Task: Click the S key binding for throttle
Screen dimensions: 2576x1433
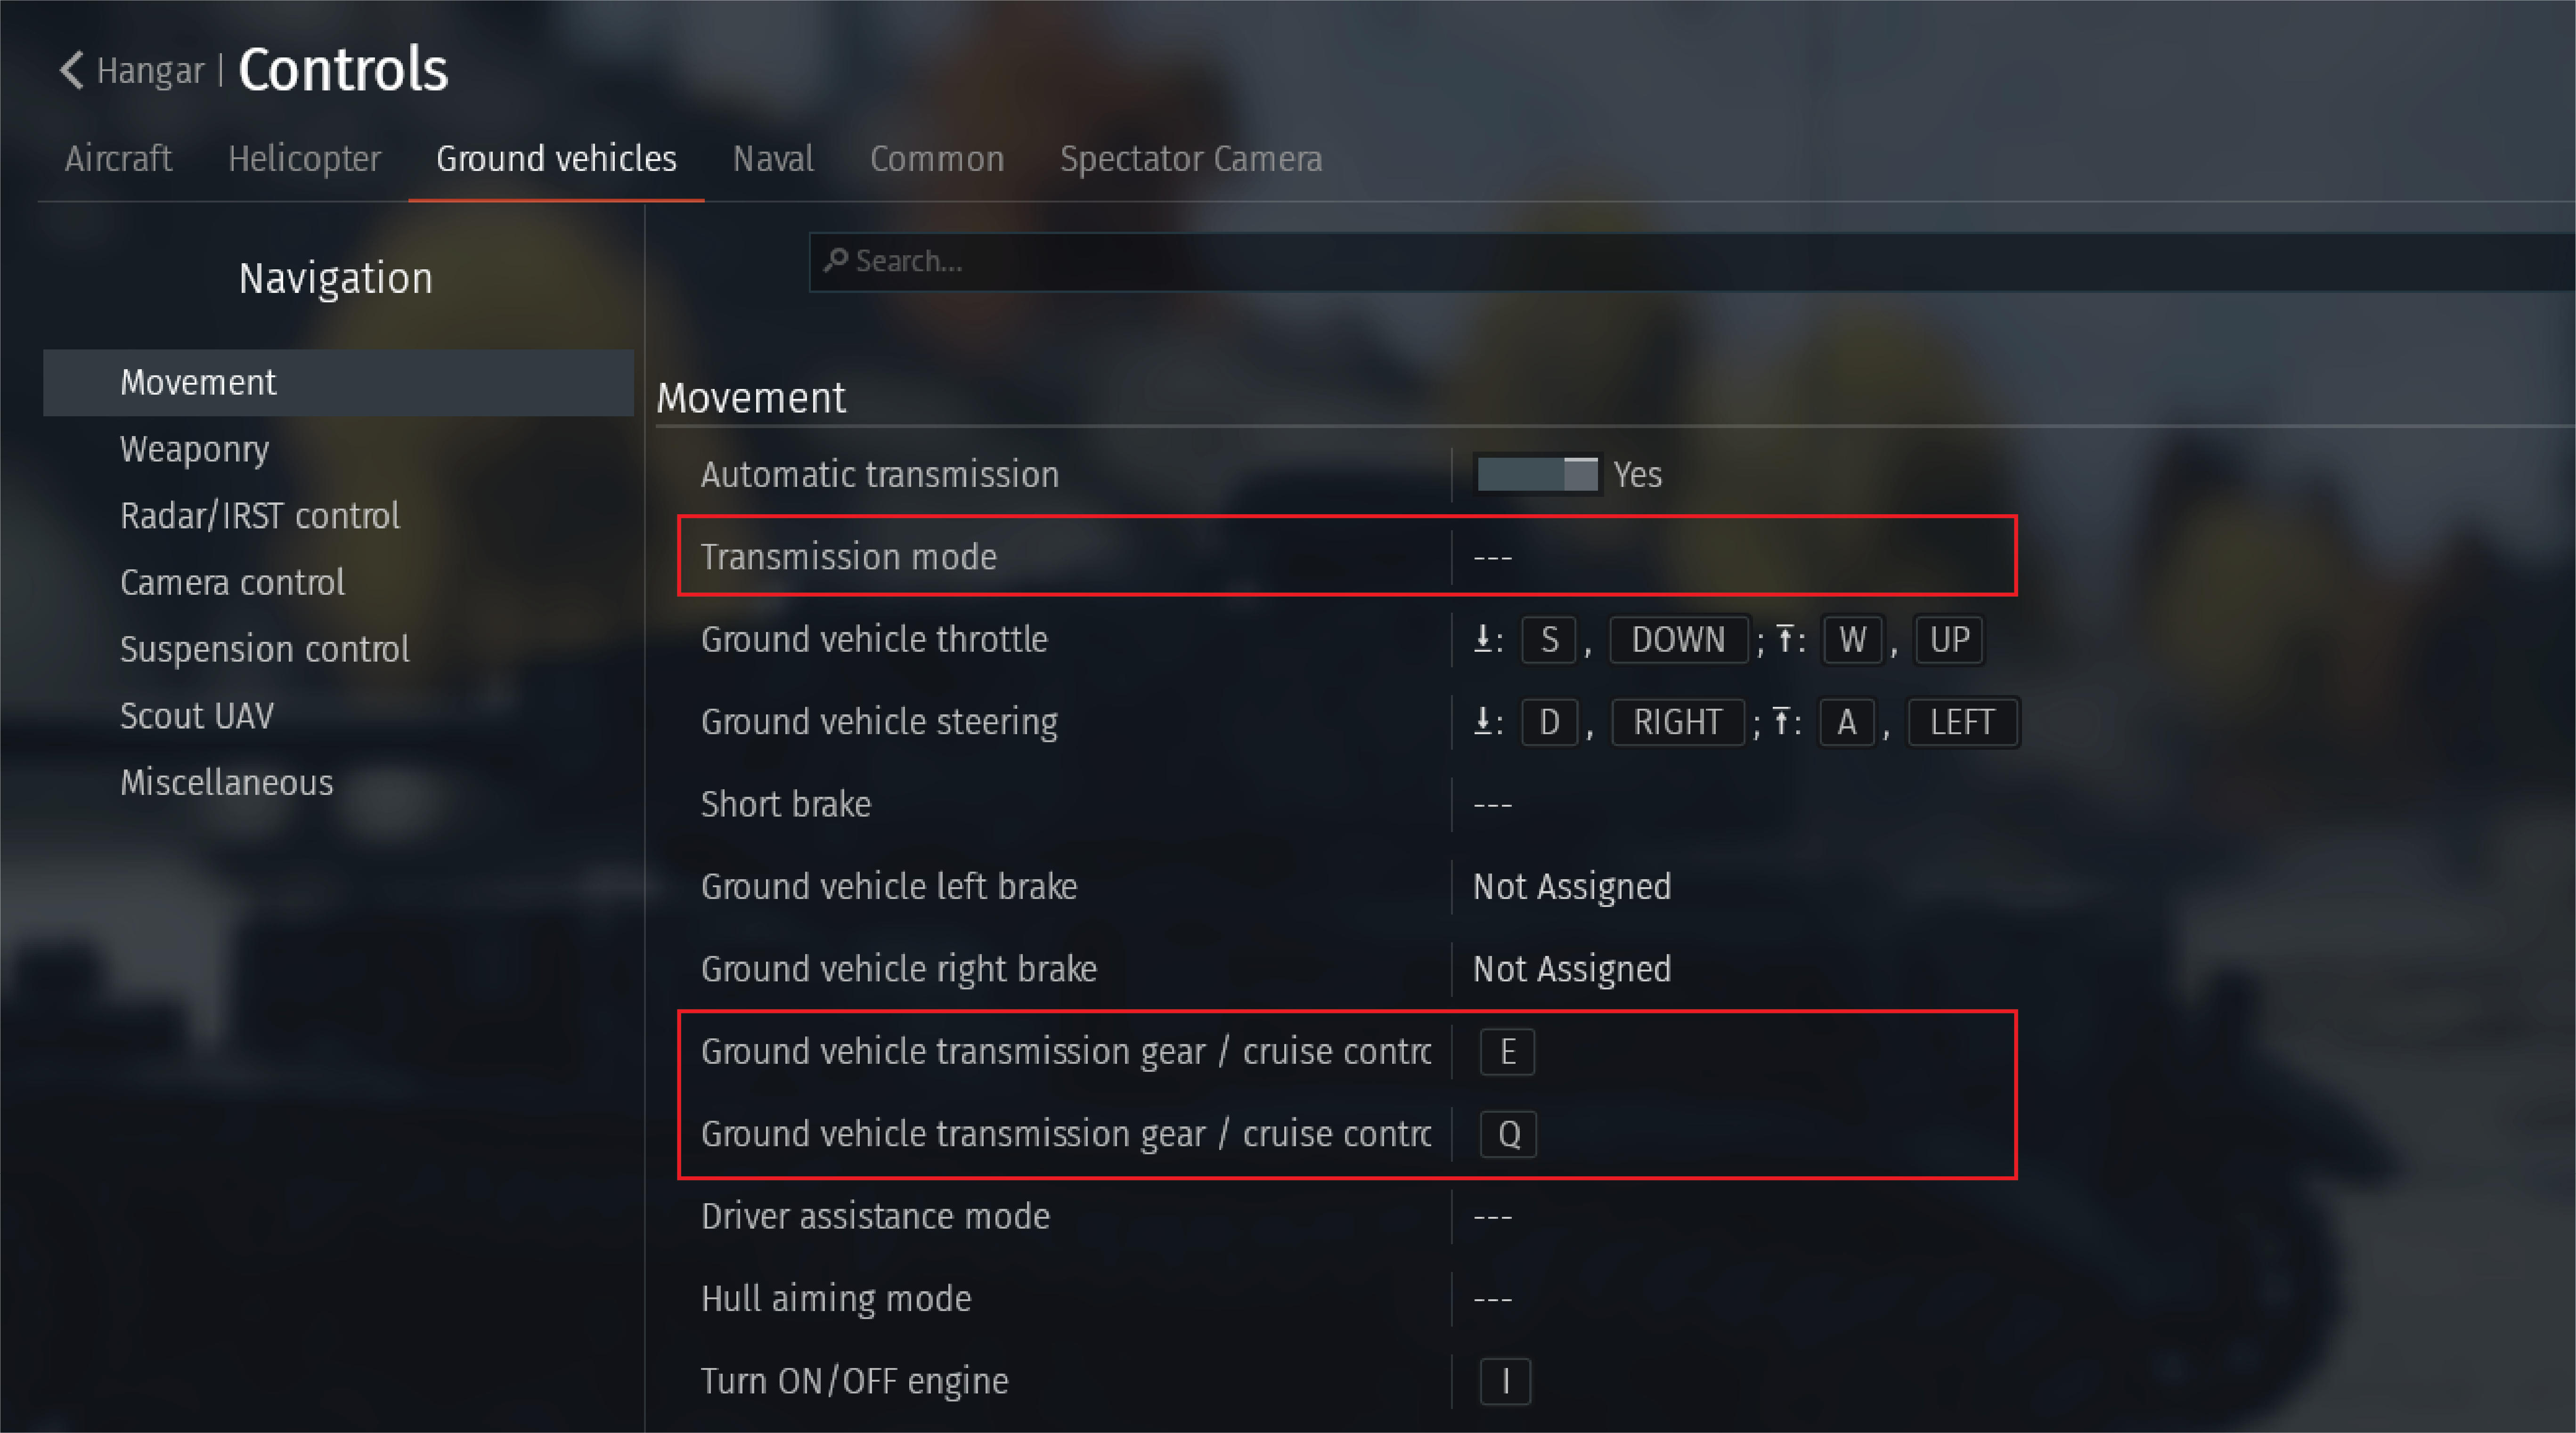Action: [x=1548, y=640]
